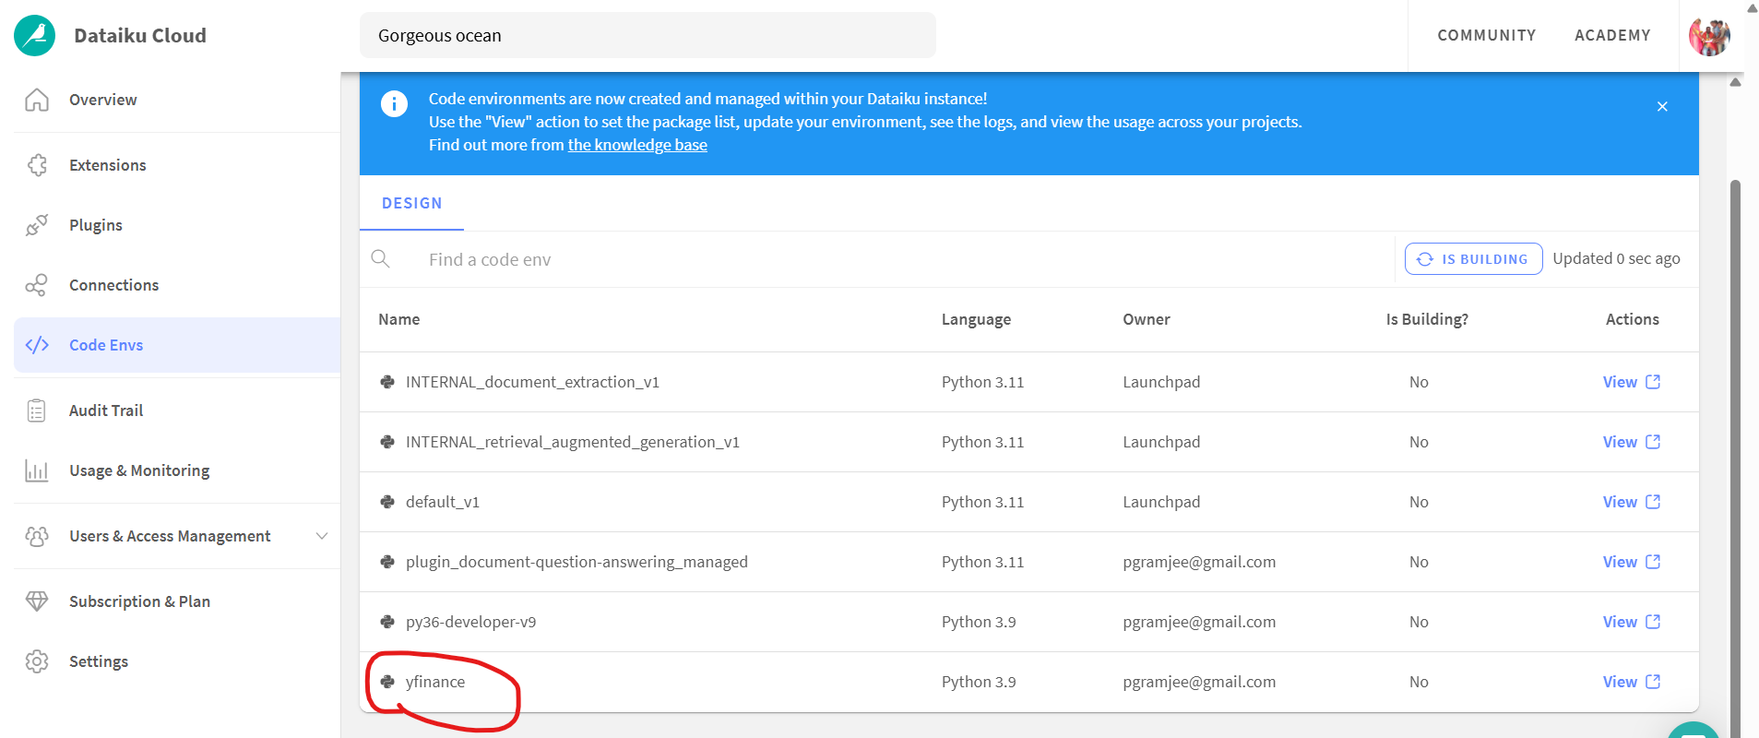
Task: Click the Extensions puzzle icon
Action: pos(37,165)
